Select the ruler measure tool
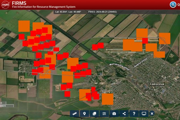Screen dimensions: 180x120 pyautogui.click(x=75, y=114)
